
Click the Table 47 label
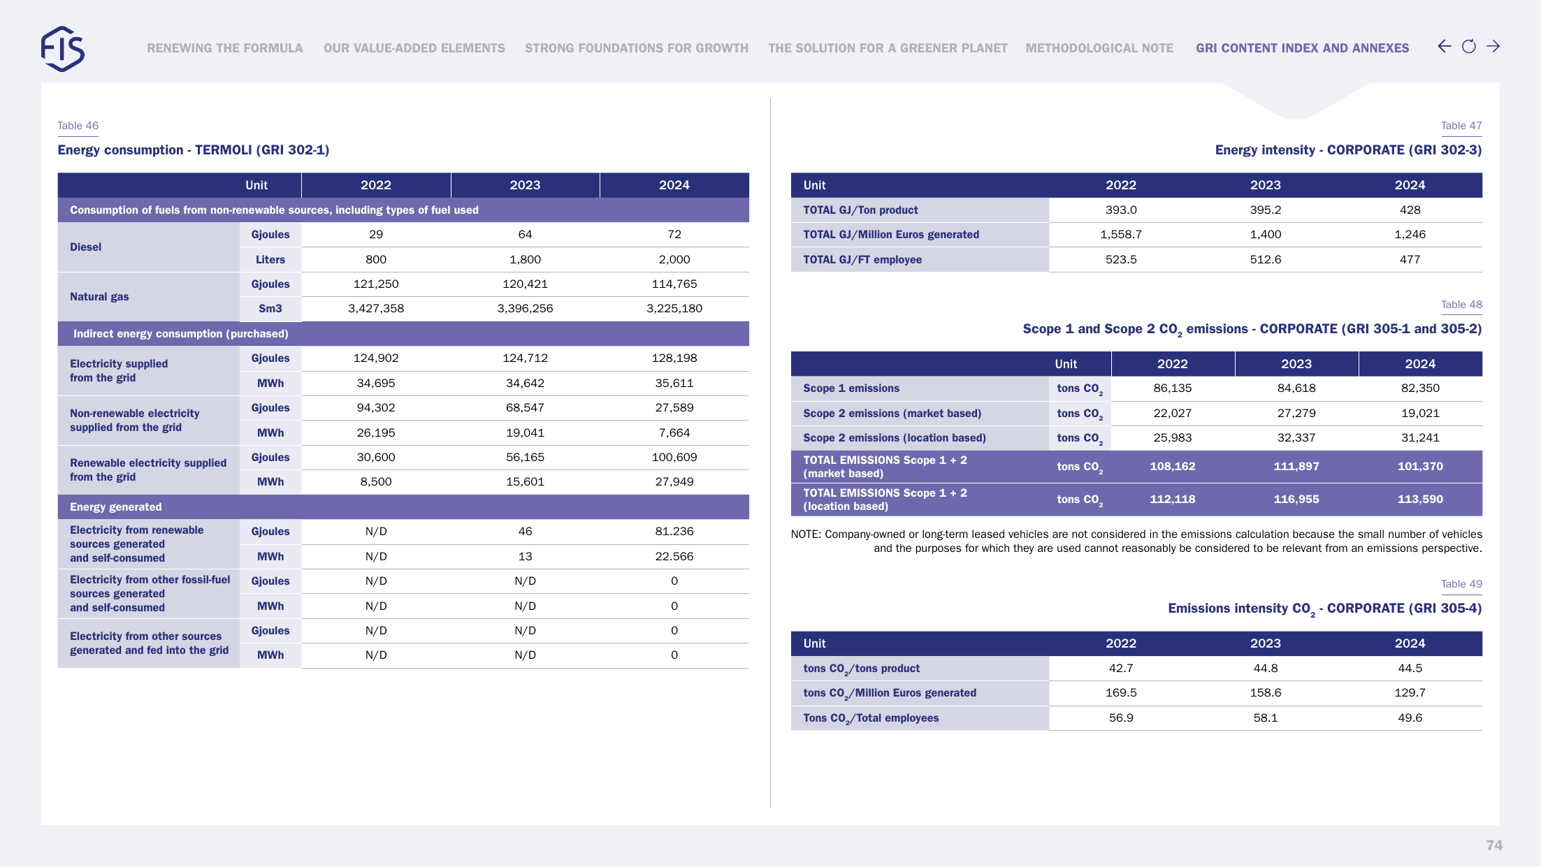click(1461, 126)
